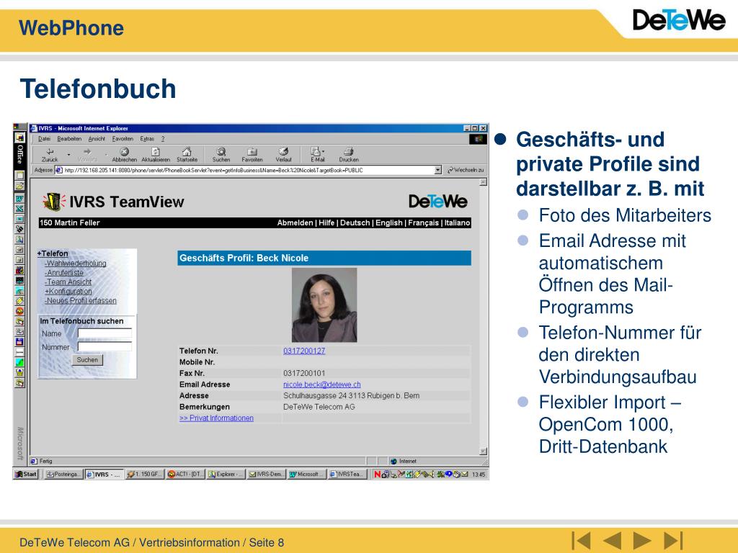This screenshot has height=553, width=738.
Task: Click the Internet zone globe icon
Action: click(x=394, y=462)
